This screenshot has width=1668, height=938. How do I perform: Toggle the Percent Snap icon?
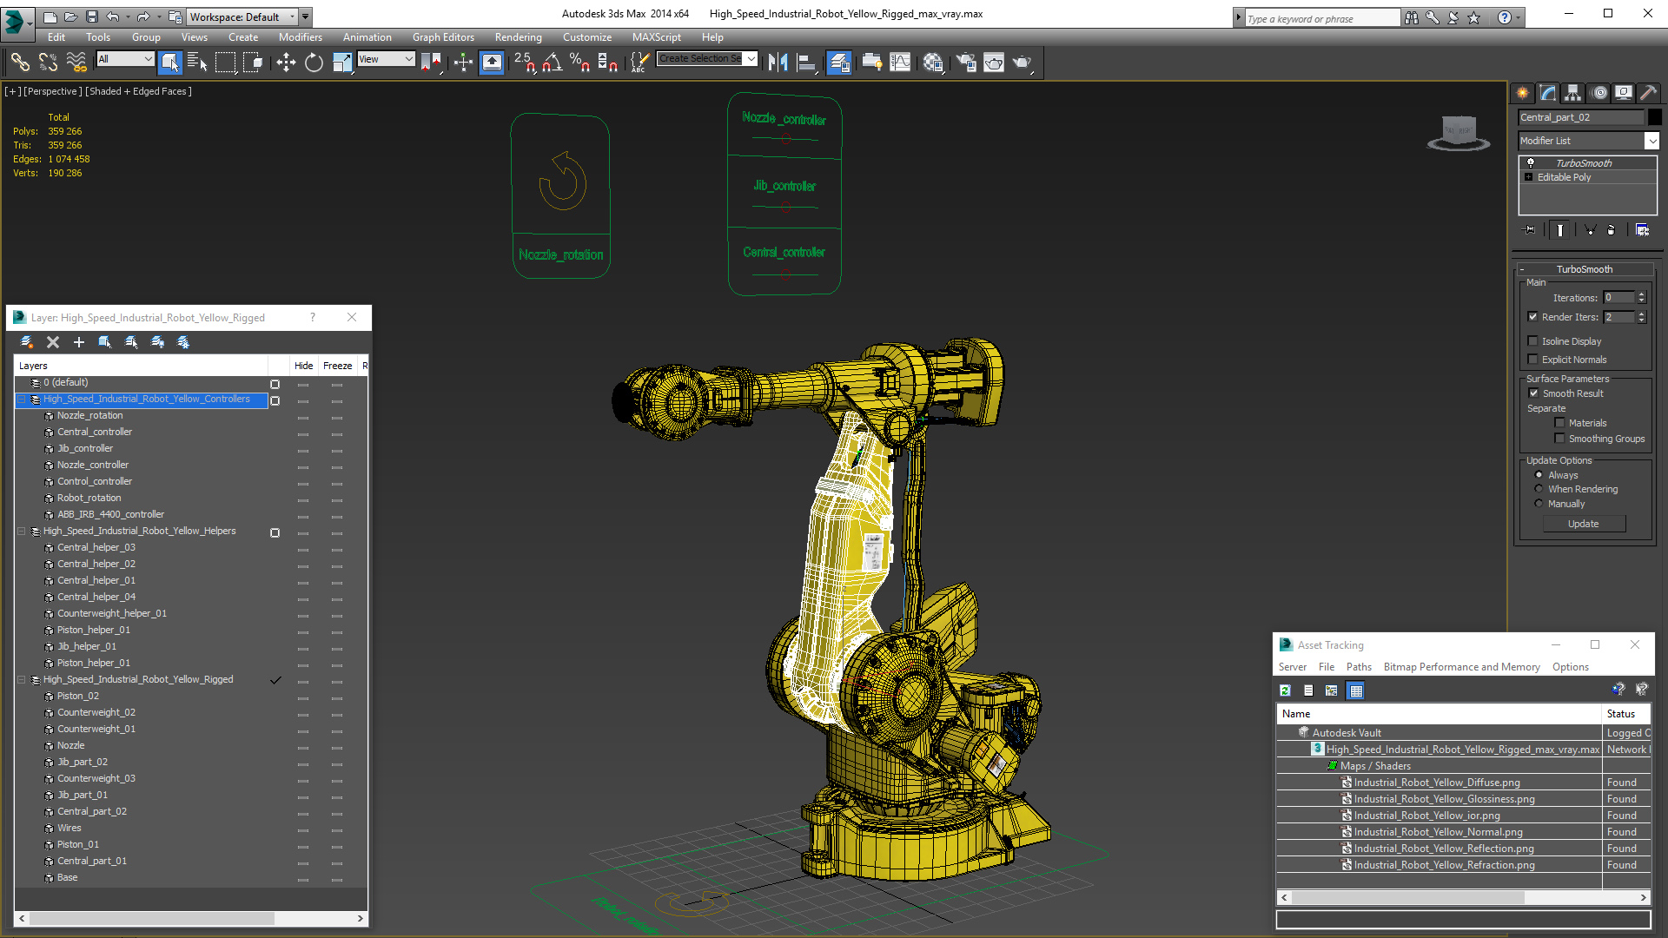click(579, 62)
